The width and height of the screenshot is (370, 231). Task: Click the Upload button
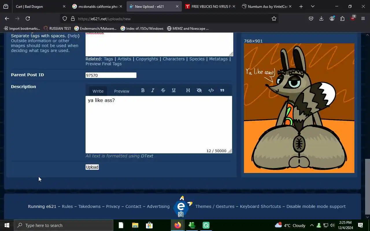point(92,167)
